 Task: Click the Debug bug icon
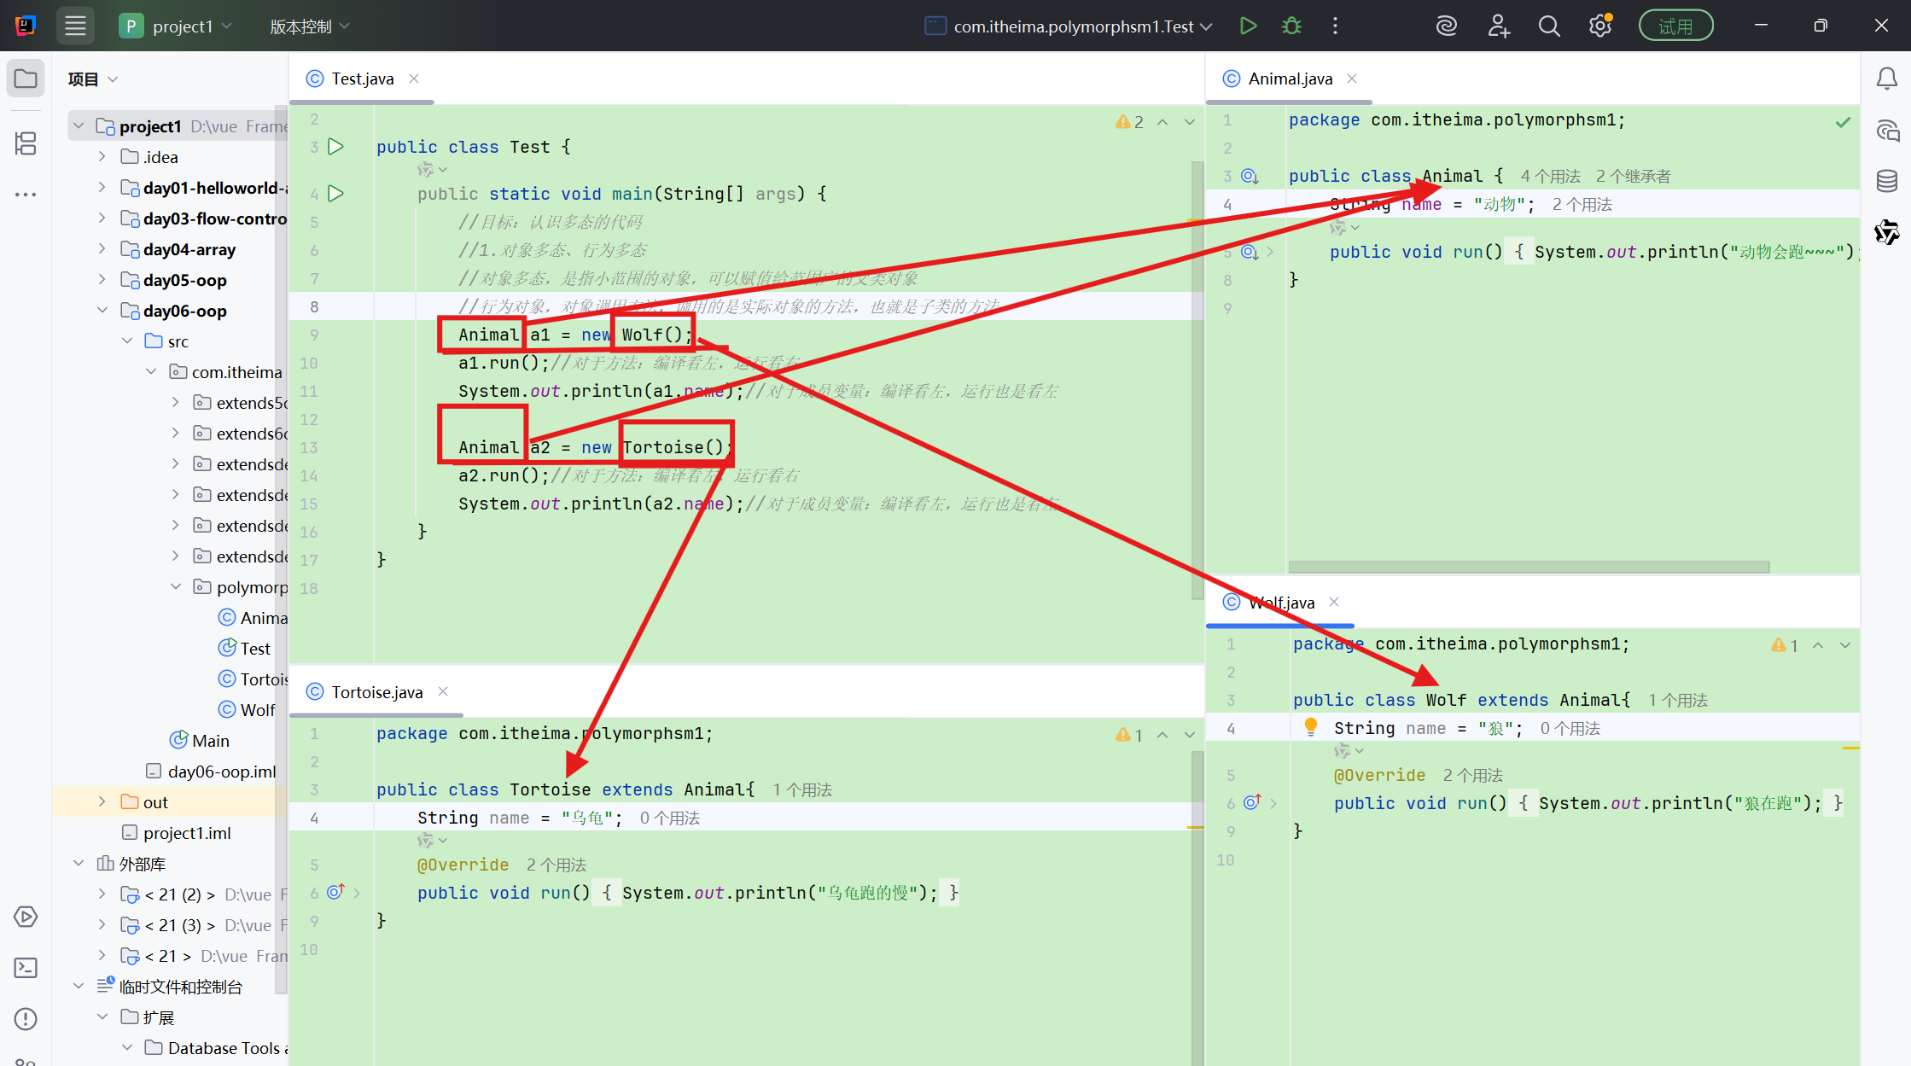(1291, 26)
